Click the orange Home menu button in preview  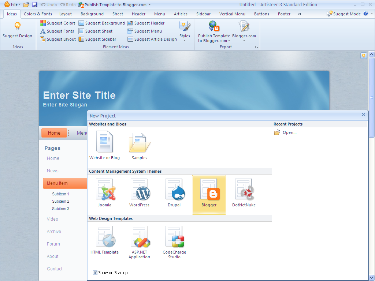click(54, 133)
